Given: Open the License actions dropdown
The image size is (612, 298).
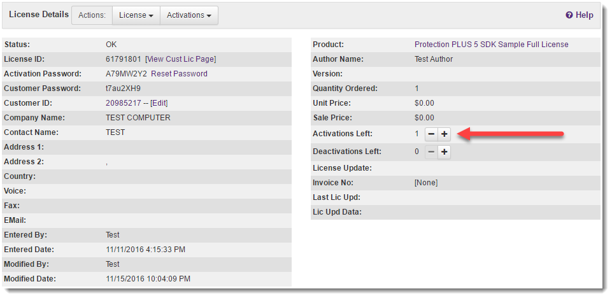Looking at the screenshot, I should (x=136, y=15).
